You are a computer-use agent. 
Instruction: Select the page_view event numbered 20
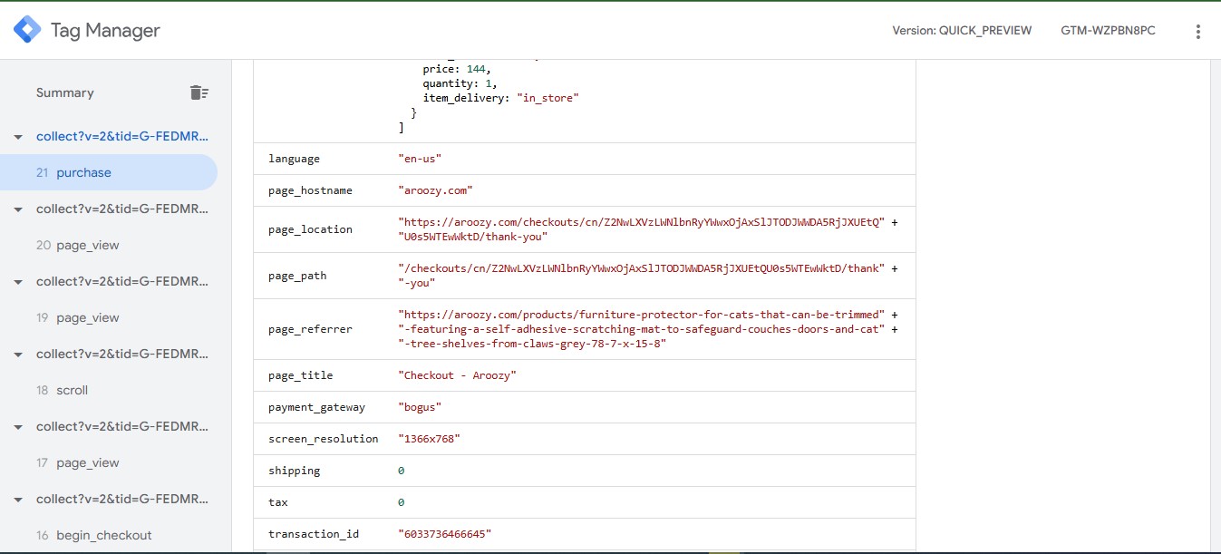click(x=87, y=245)
